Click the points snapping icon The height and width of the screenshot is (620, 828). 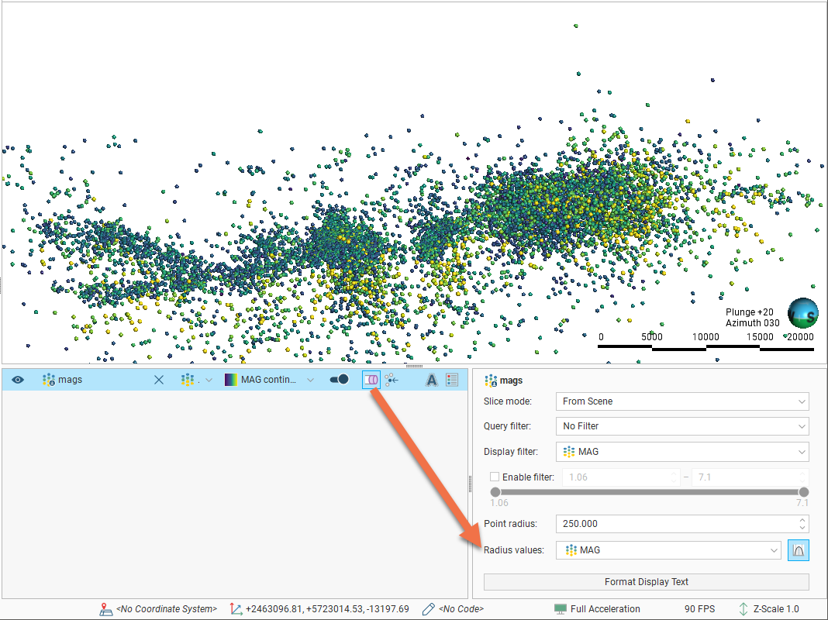[392, 380]
